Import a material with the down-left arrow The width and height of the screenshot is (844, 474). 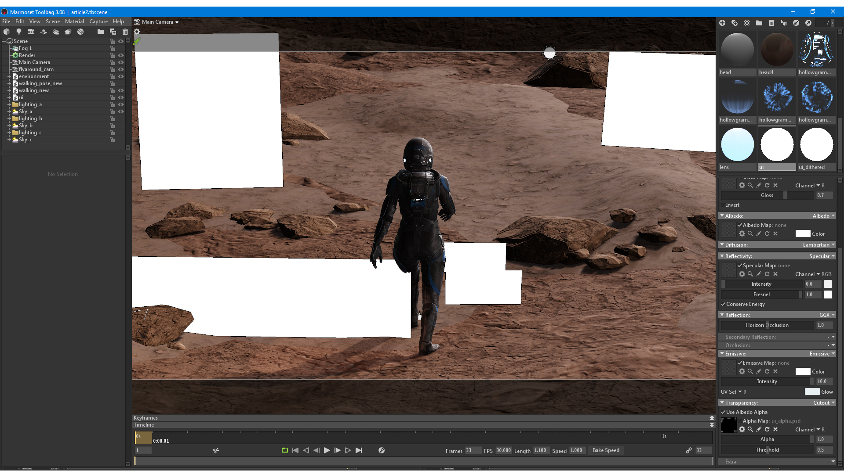[x=796, y=23]
